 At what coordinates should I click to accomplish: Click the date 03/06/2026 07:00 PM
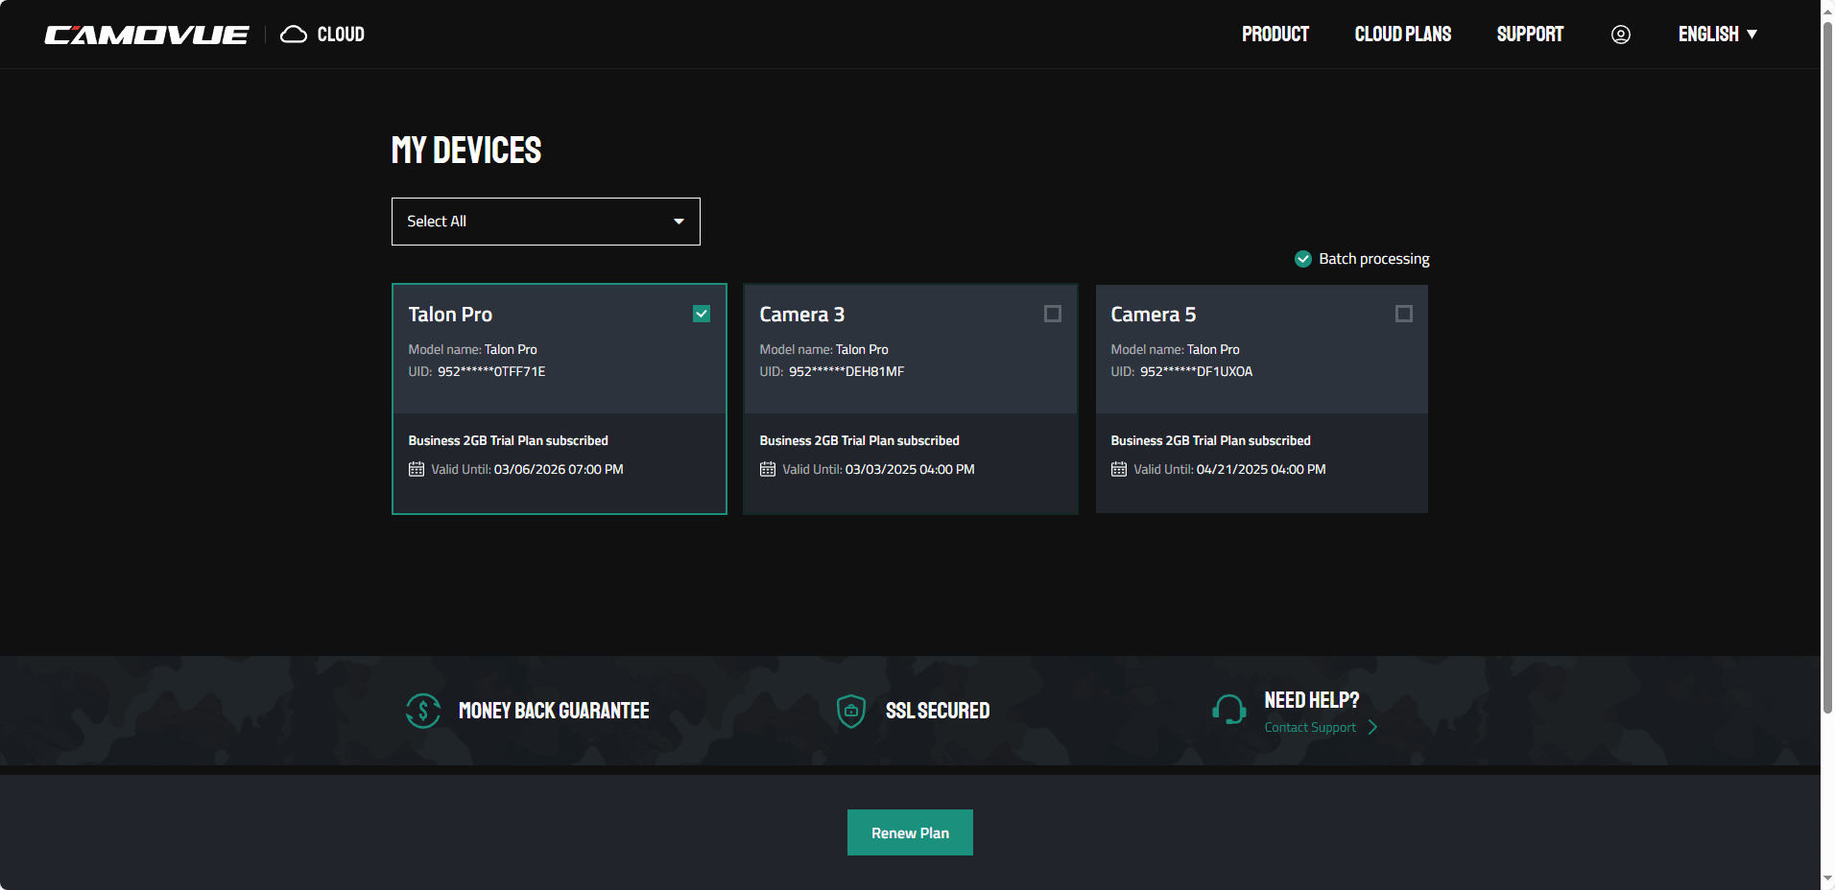click(559, 469)
